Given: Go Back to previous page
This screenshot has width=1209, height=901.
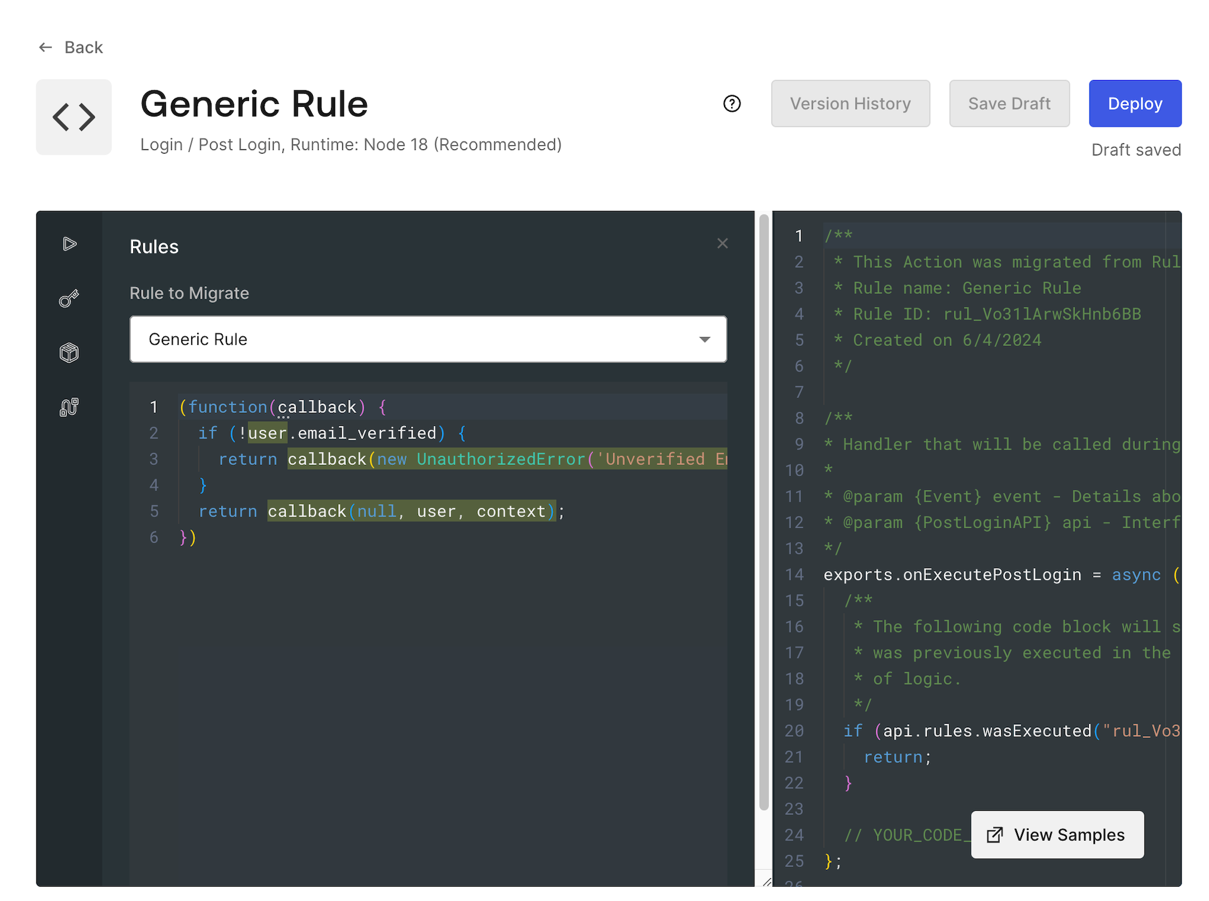Looking at the screenshot, I should click(84, 47).
